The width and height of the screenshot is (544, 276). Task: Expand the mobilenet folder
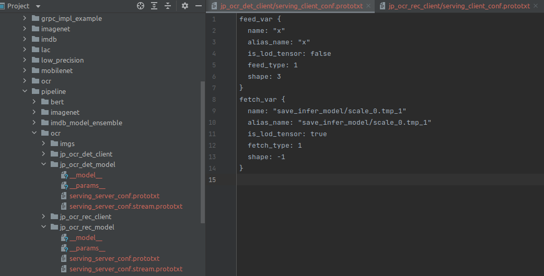(25, 70)
